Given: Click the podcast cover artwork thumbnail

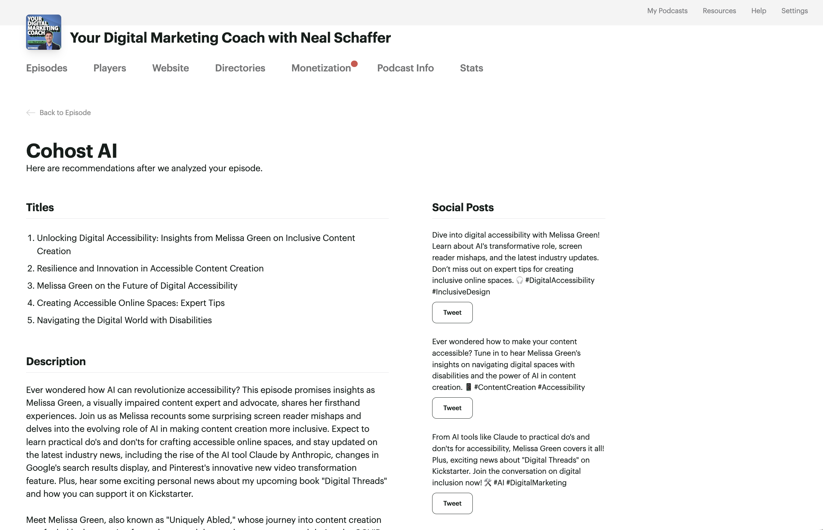Looking at the screenshot, I should [x=44, y=32].
